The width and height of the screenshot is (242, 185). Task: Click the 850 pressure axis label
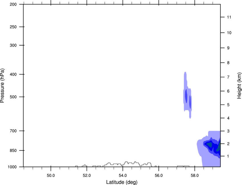(x=13, y=151)
